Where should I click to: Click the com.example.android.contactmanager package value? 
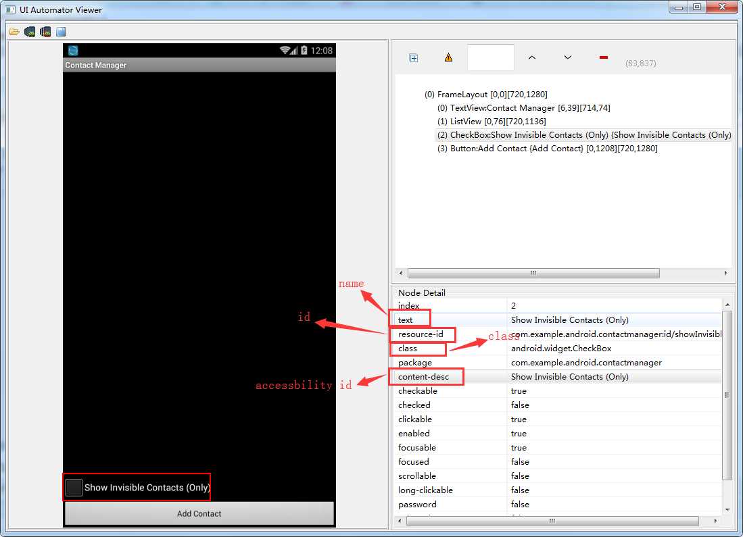[x=586, y=362]
